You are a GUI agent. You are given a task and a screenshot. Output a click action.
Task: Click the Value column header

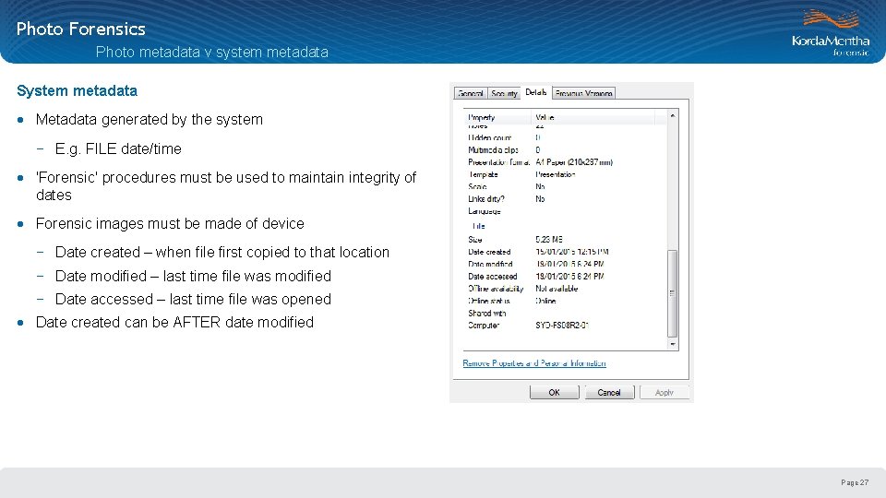click(x=593, y=117)
